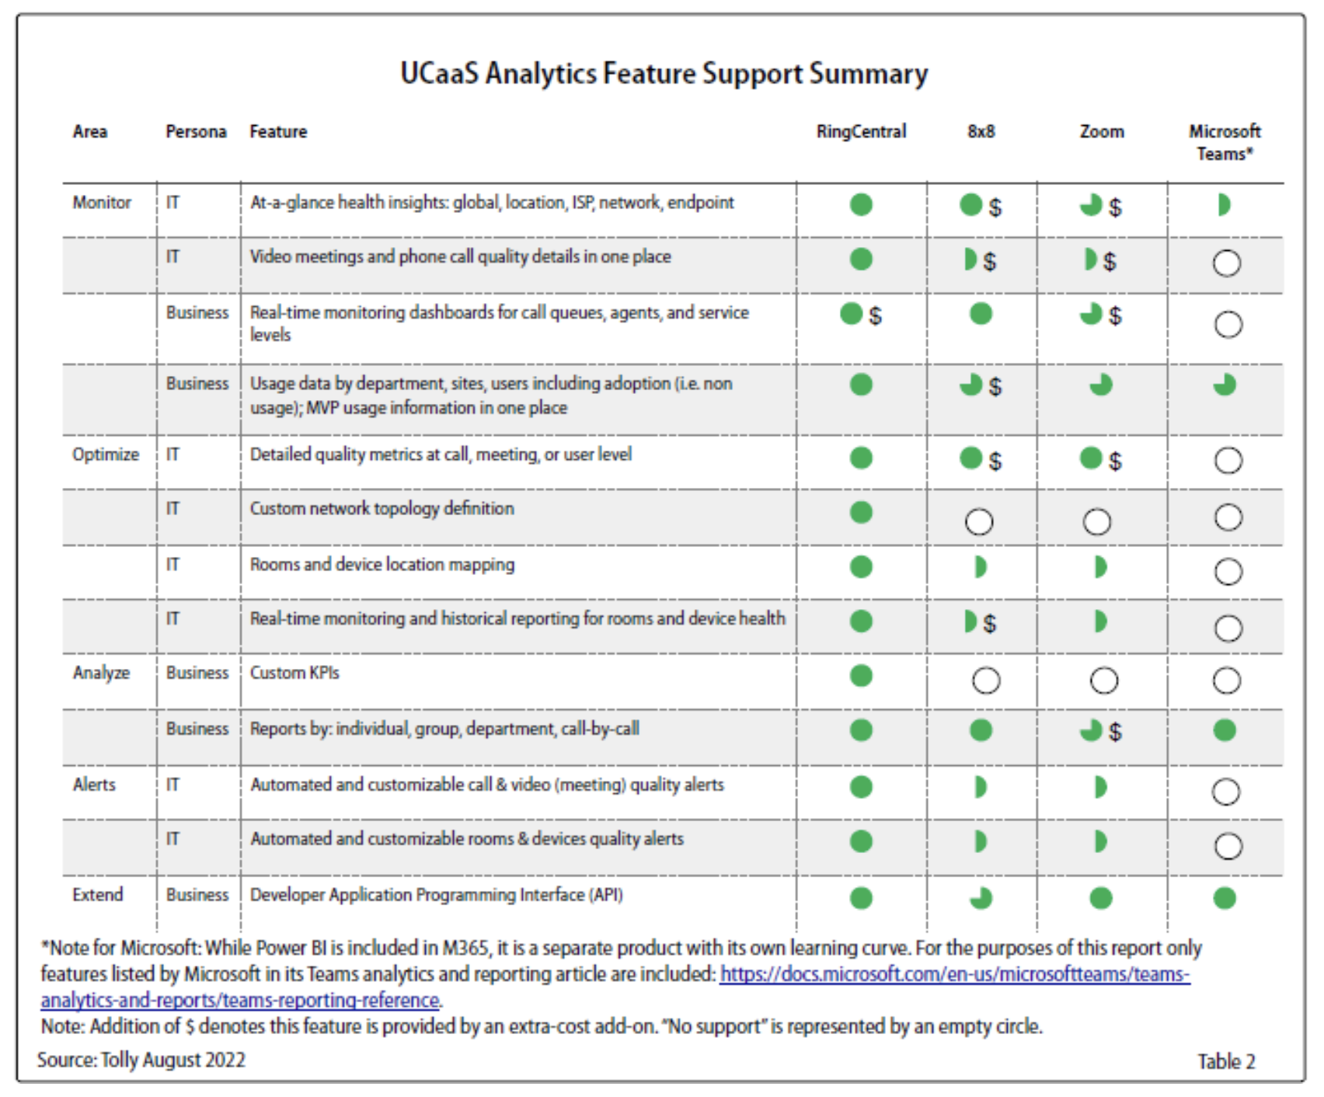Click the Feature column header
The image size is (1324, 1097).
(x=278, y=131)
